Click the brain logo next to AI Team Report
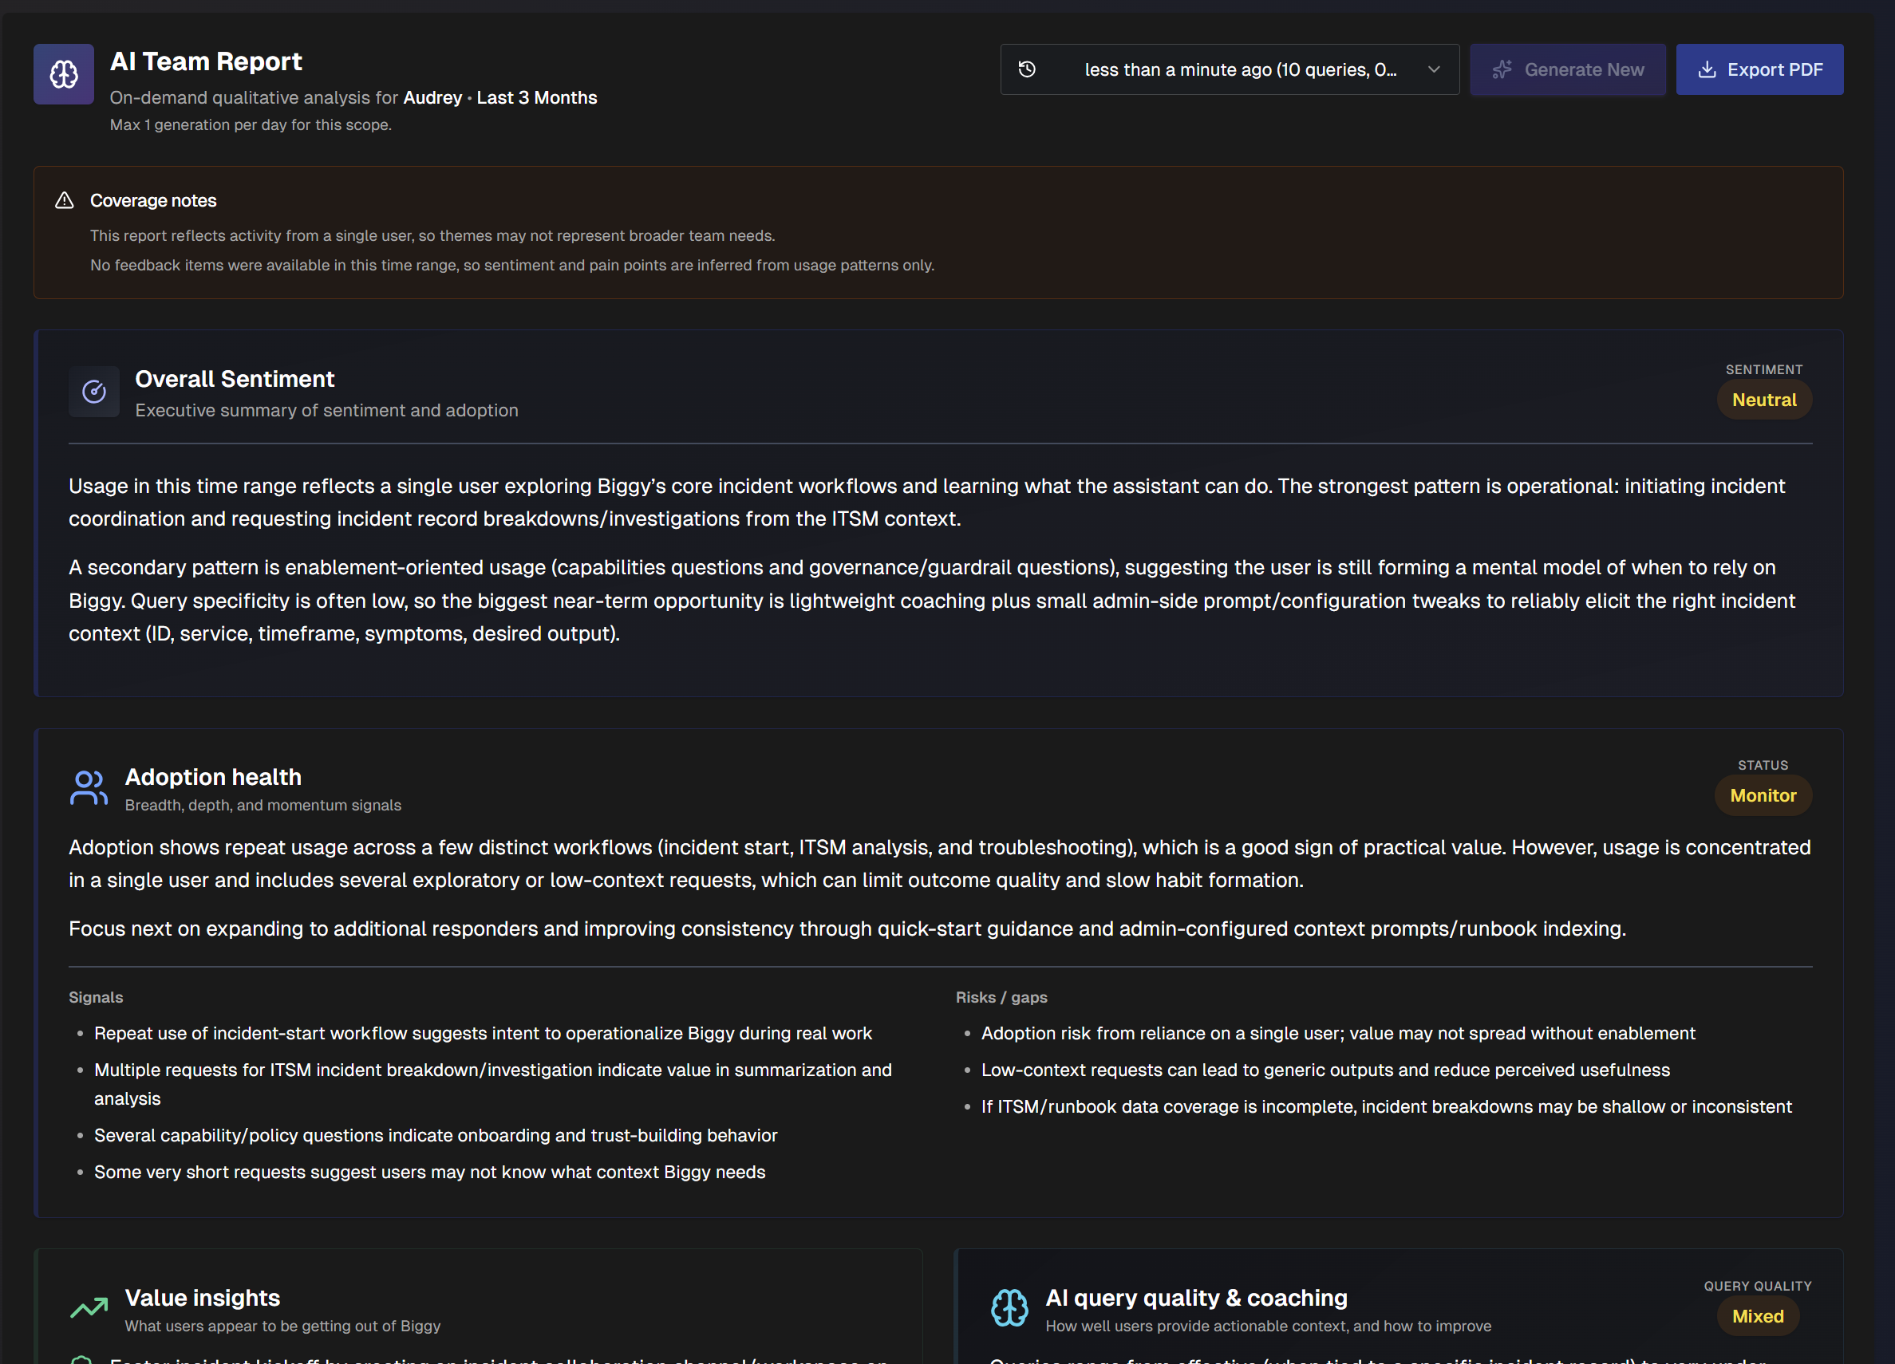The image size is (1895, 1364). tap(63, 73)
